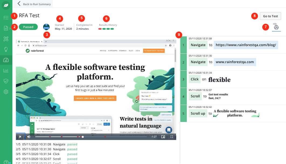Play the test recording video
This screenshot has width=286, height=164.
[20, 137]
